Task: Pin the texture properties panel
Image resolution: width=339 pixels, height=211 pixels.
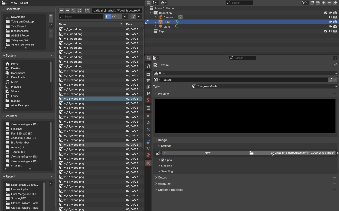Action: pyautogui.click(x=335, y=65)
